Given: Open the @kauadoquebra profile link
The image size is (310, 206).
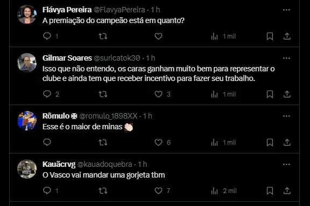Looking at the screenshot, I should 104,164.
